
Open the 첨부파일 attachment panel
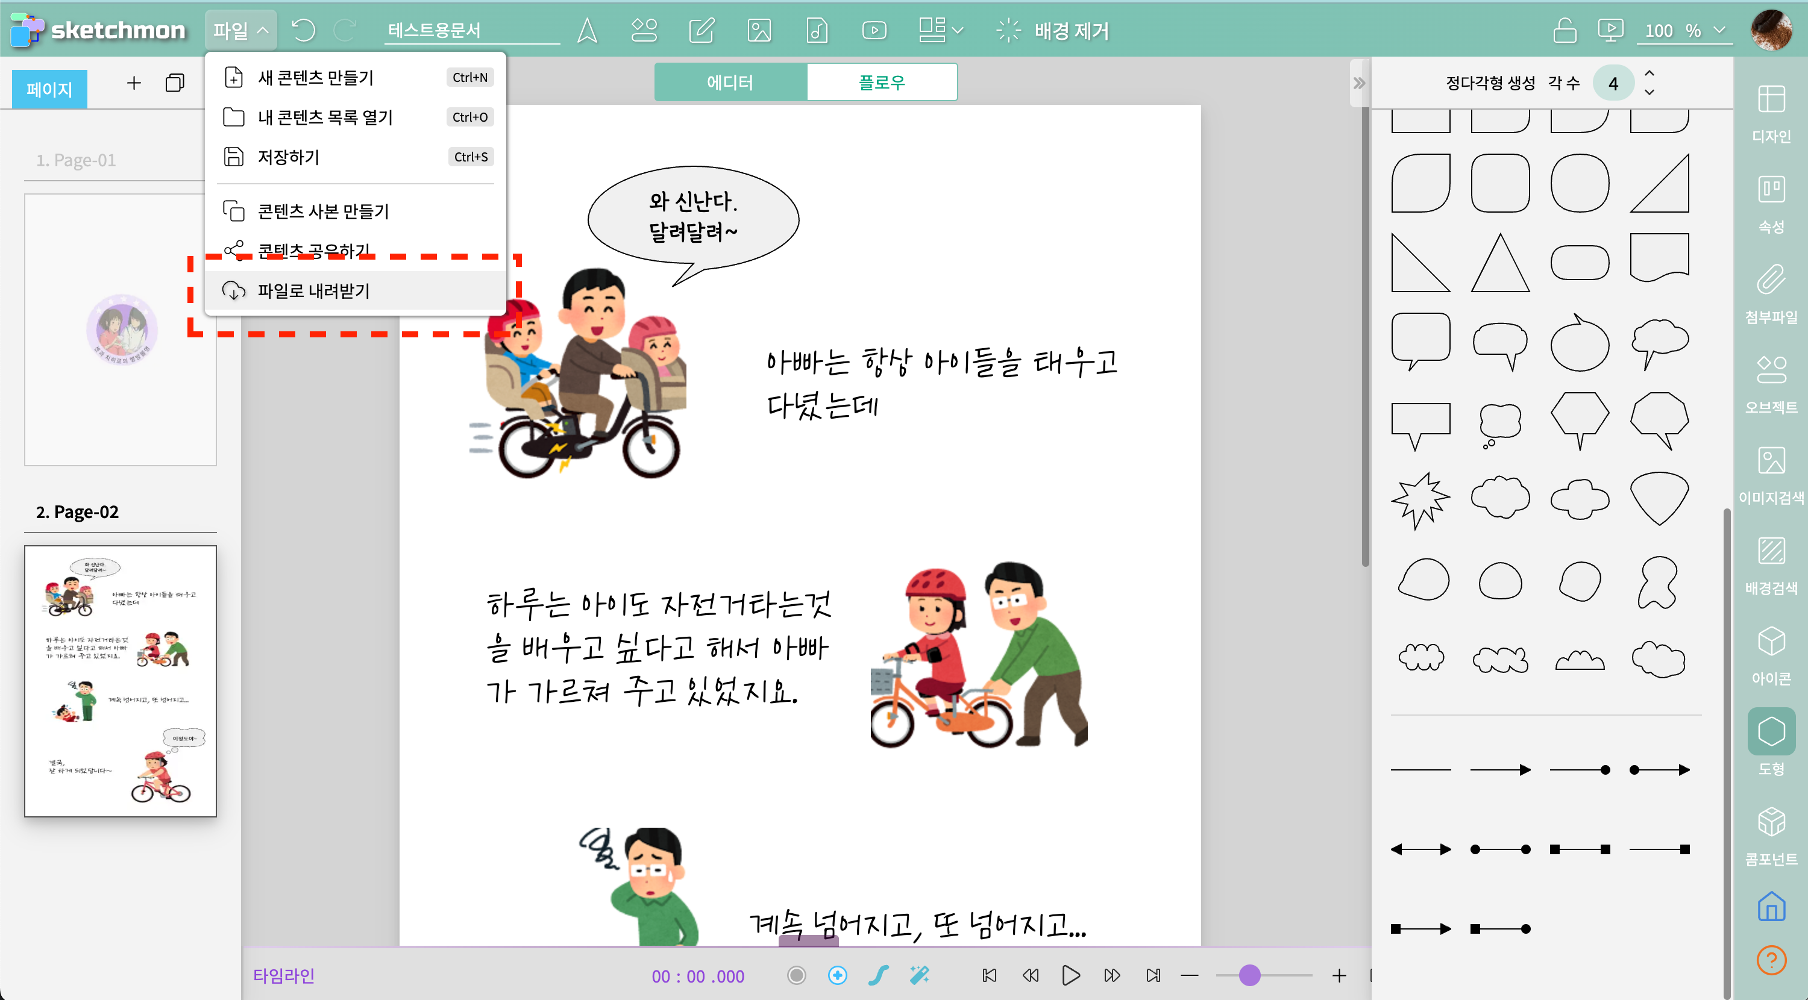1770,293
